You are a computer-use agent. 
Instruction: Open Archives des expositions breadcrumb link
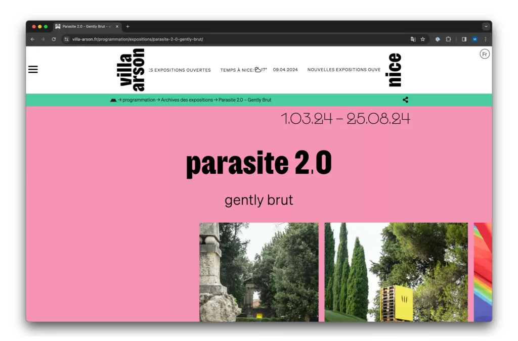pos(187,100)
